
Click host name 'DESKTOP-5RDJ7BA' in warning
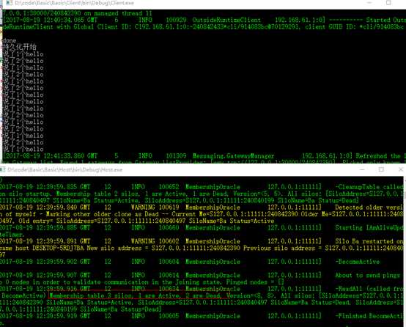pos(58,248)
